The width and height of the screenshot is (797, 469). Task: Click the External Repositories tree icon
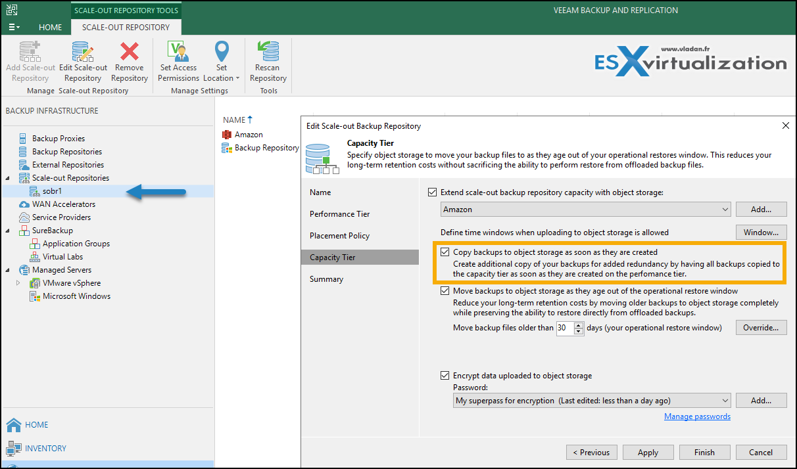(24, 165)
